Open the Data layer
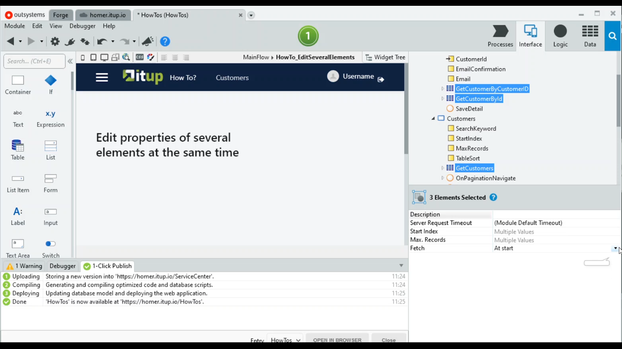The height and width of the screenshot is (349, 622). [590, 36]
